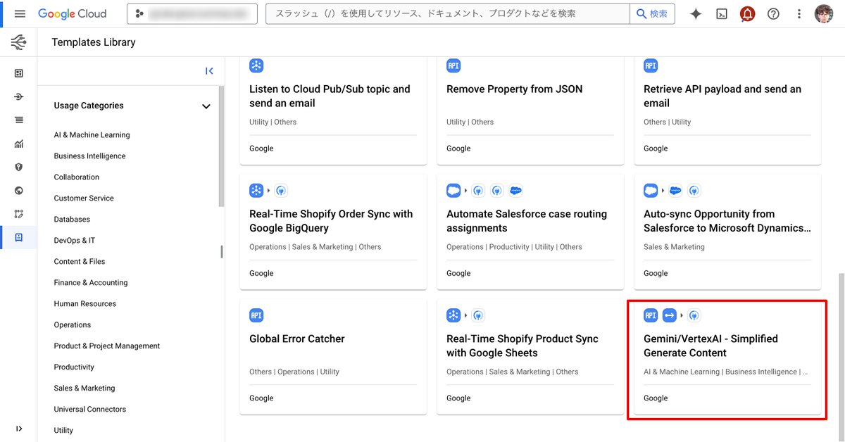Click the Google Cloud logo

[x=73, y=13]
